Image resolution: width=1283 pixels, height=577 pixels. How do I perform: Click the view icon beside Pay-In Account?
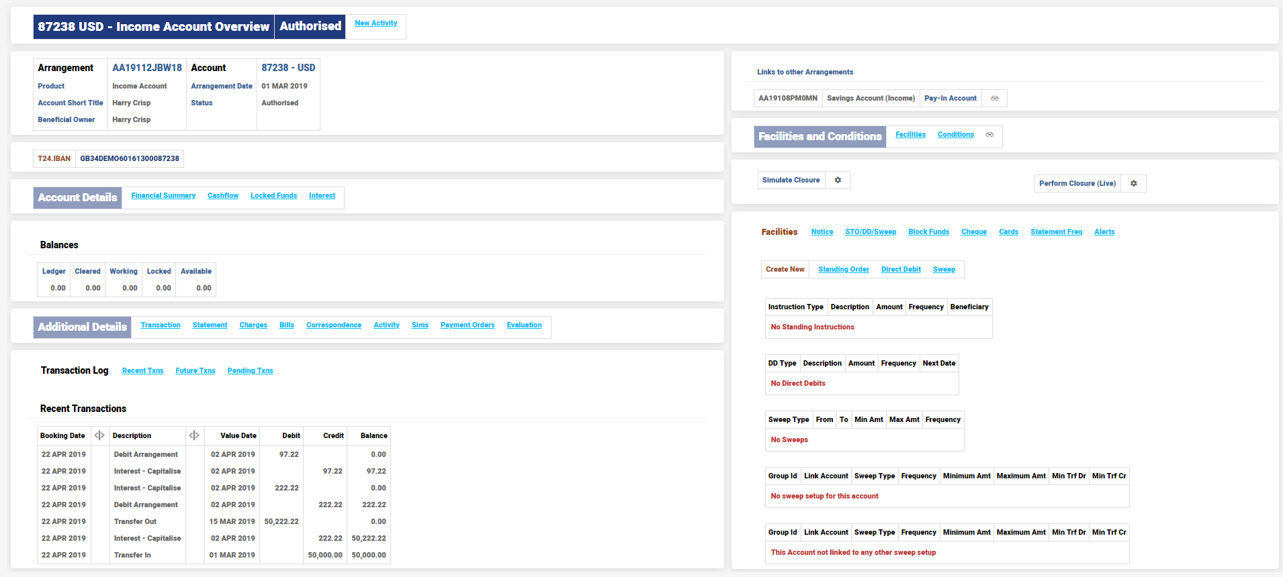994,99
